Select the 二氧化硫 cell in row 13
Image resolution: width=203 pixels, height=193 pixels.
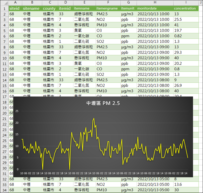pos(85,74)
